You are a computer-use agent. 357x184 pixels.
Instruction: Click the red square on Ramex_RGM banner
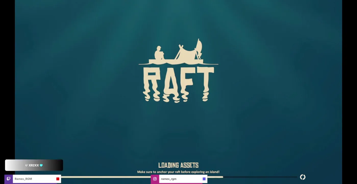[x=58, y=179]
